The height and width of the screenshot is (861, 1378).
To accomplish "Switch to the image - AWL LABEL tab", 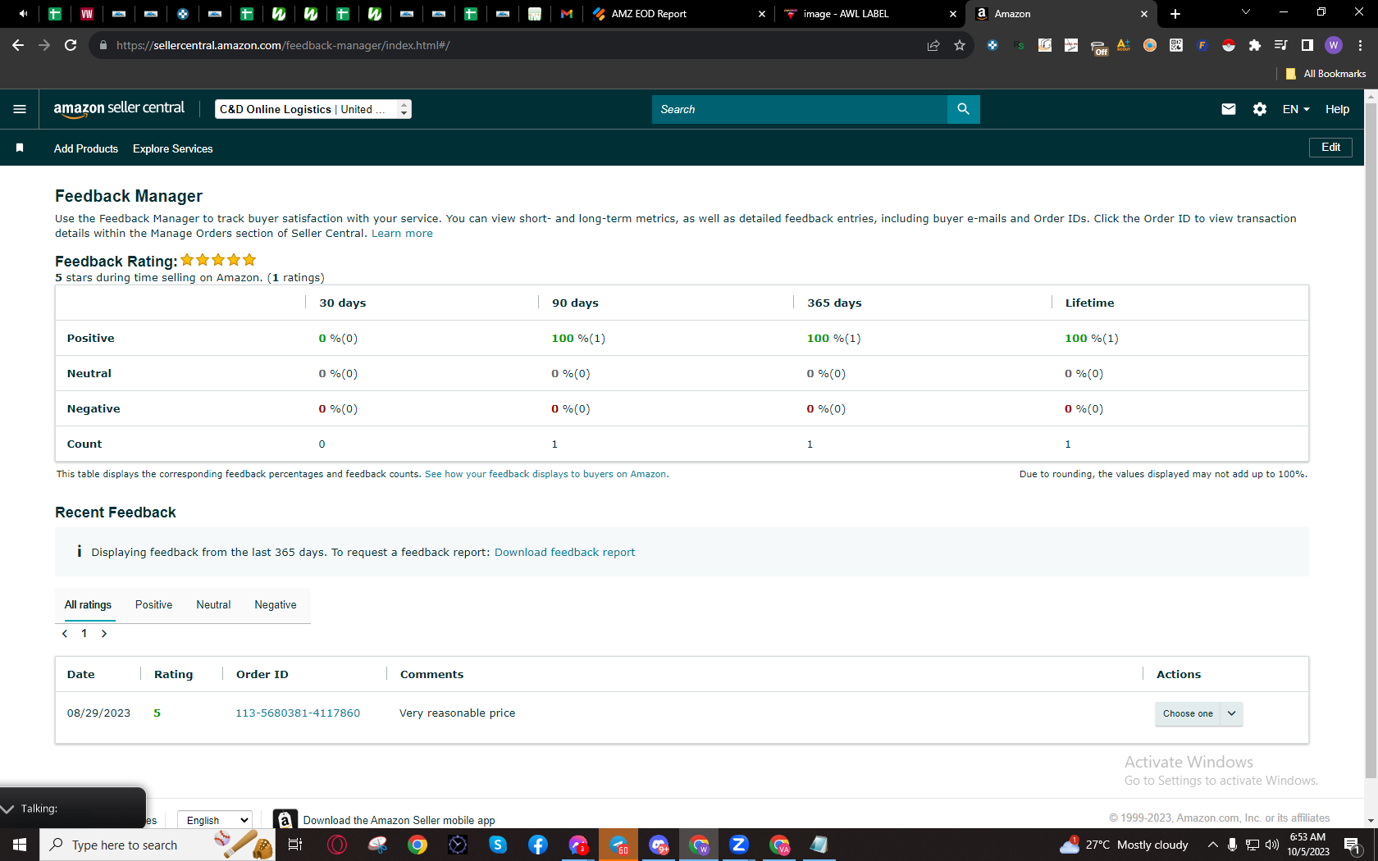I will [869, 14].
